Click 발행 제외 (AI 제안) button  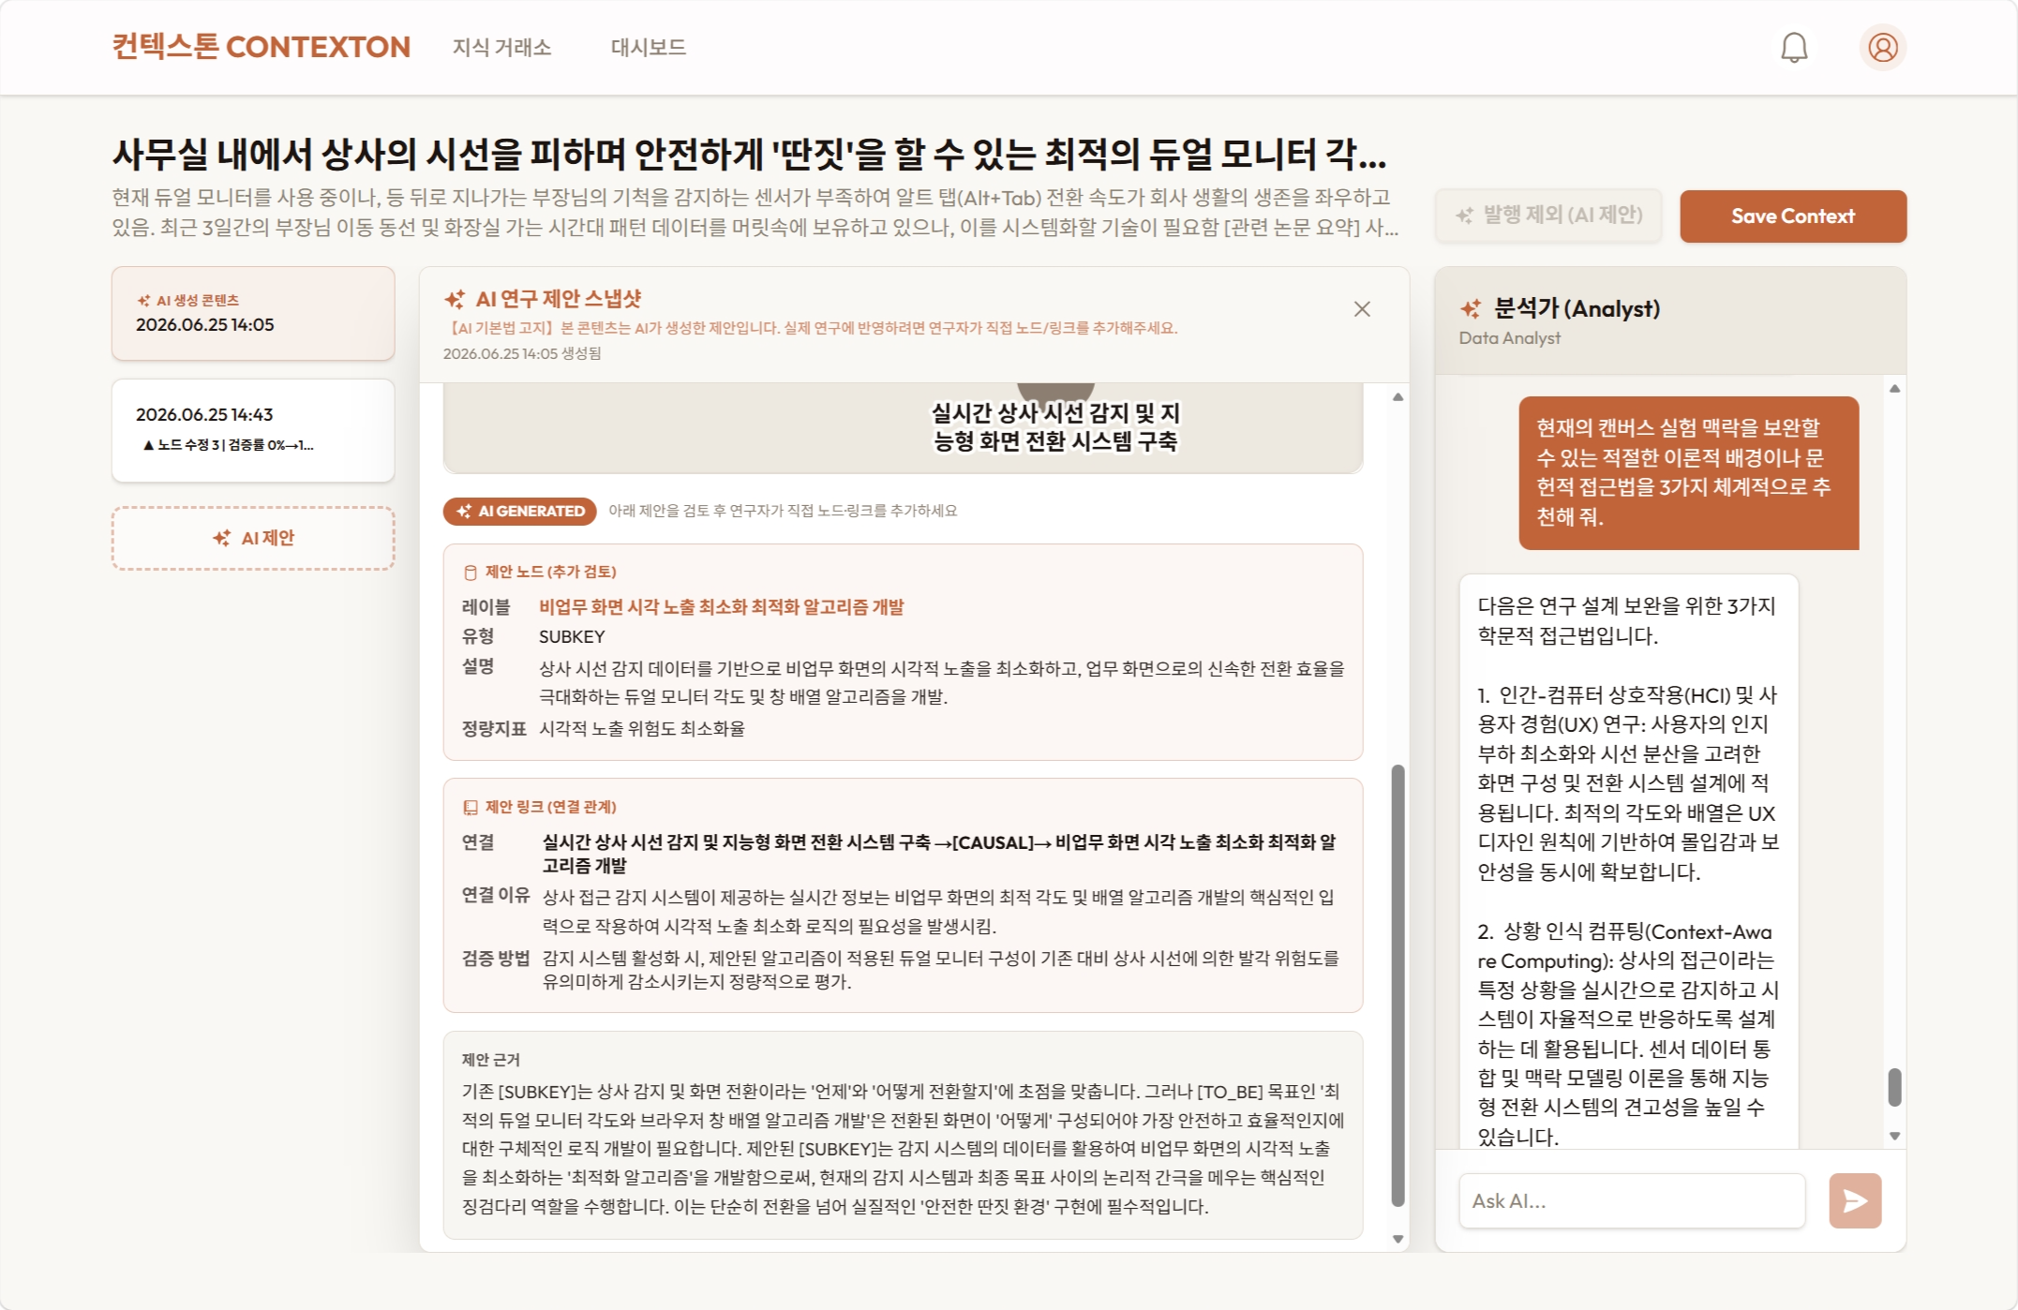pyautogui.click(x=1548, y=216)
